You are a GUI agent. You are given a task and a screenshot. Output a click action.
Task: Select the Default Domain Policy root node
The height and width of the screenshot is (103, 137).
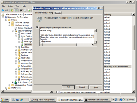tap(18, 15)
